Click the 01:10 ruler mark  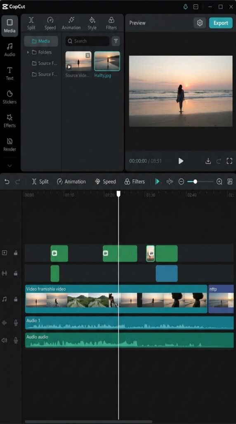tap(69, 195)
